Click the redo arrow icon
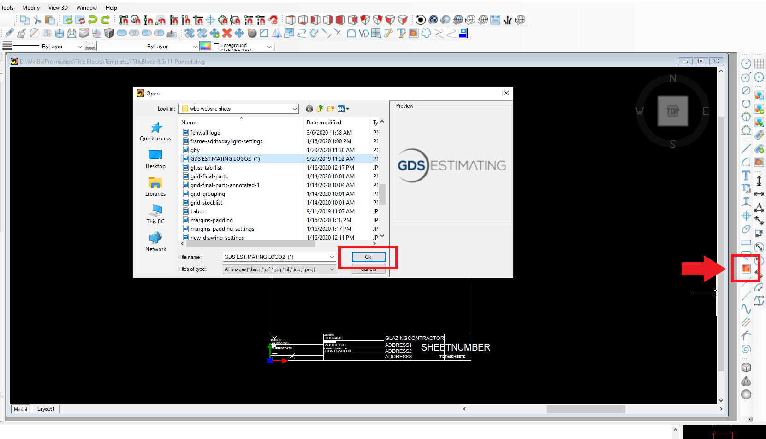 (x=105, y=20)
